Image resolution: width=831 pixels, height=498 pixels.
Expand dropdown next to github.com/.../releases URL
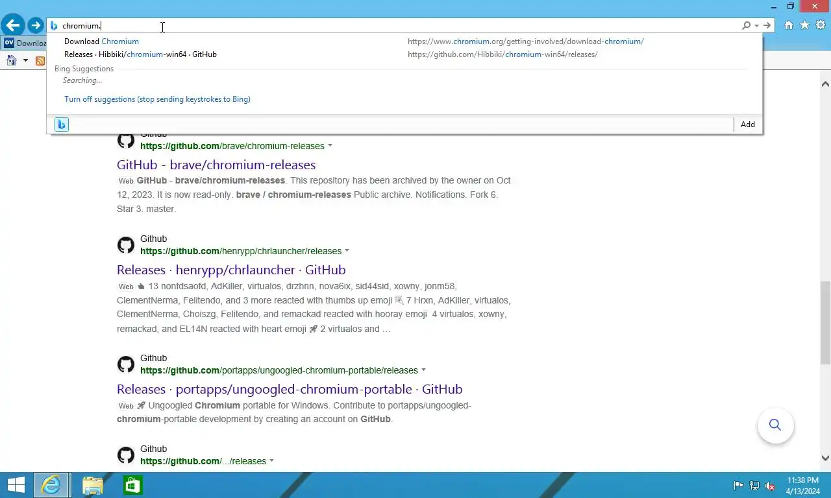coord(271,461)
